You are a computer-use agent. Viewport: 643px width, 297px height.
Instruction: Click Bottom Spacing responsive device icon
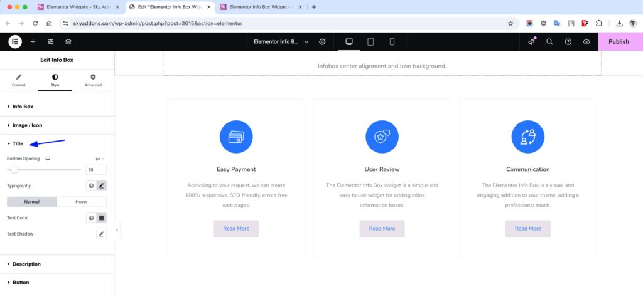(48, 159)
